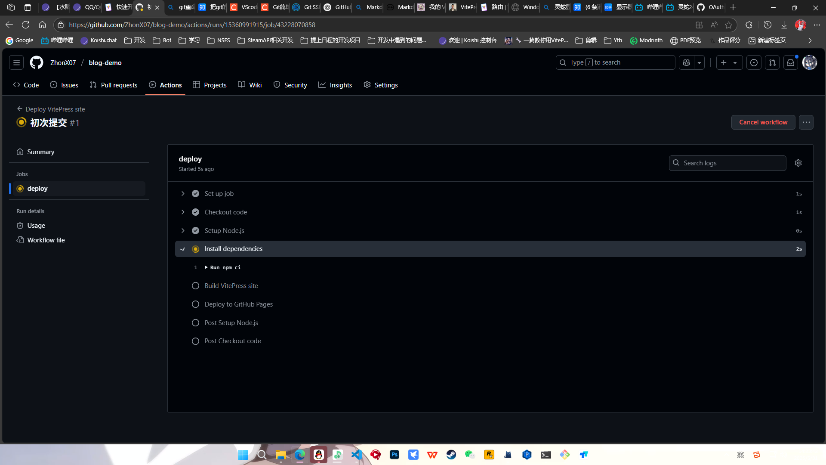Click the ZhonX07 owner link
This screenshot has height=465, width=826.
pyautogui.click(x=63, y=62)
